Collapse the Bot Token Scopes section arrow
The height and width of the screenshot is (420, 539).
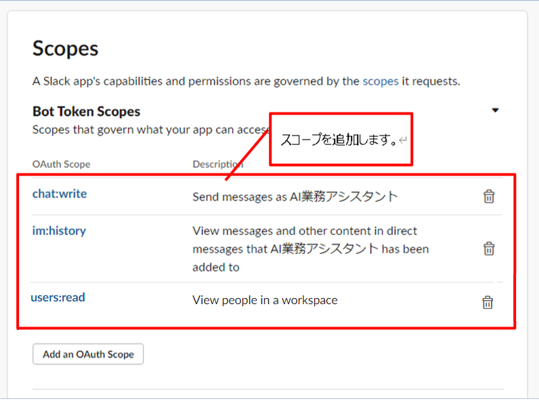(495, 110)
